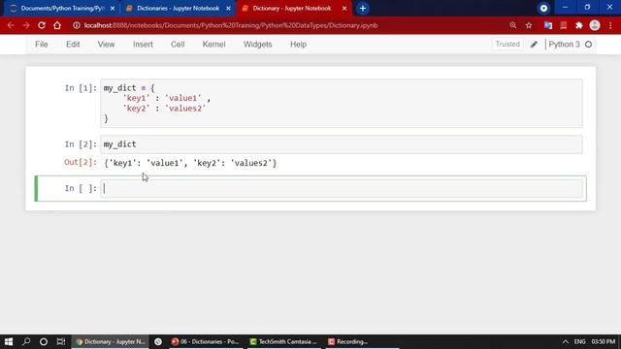
Task: Close the Dictionary - Jupyter Notebook tab
Action: 344,9
